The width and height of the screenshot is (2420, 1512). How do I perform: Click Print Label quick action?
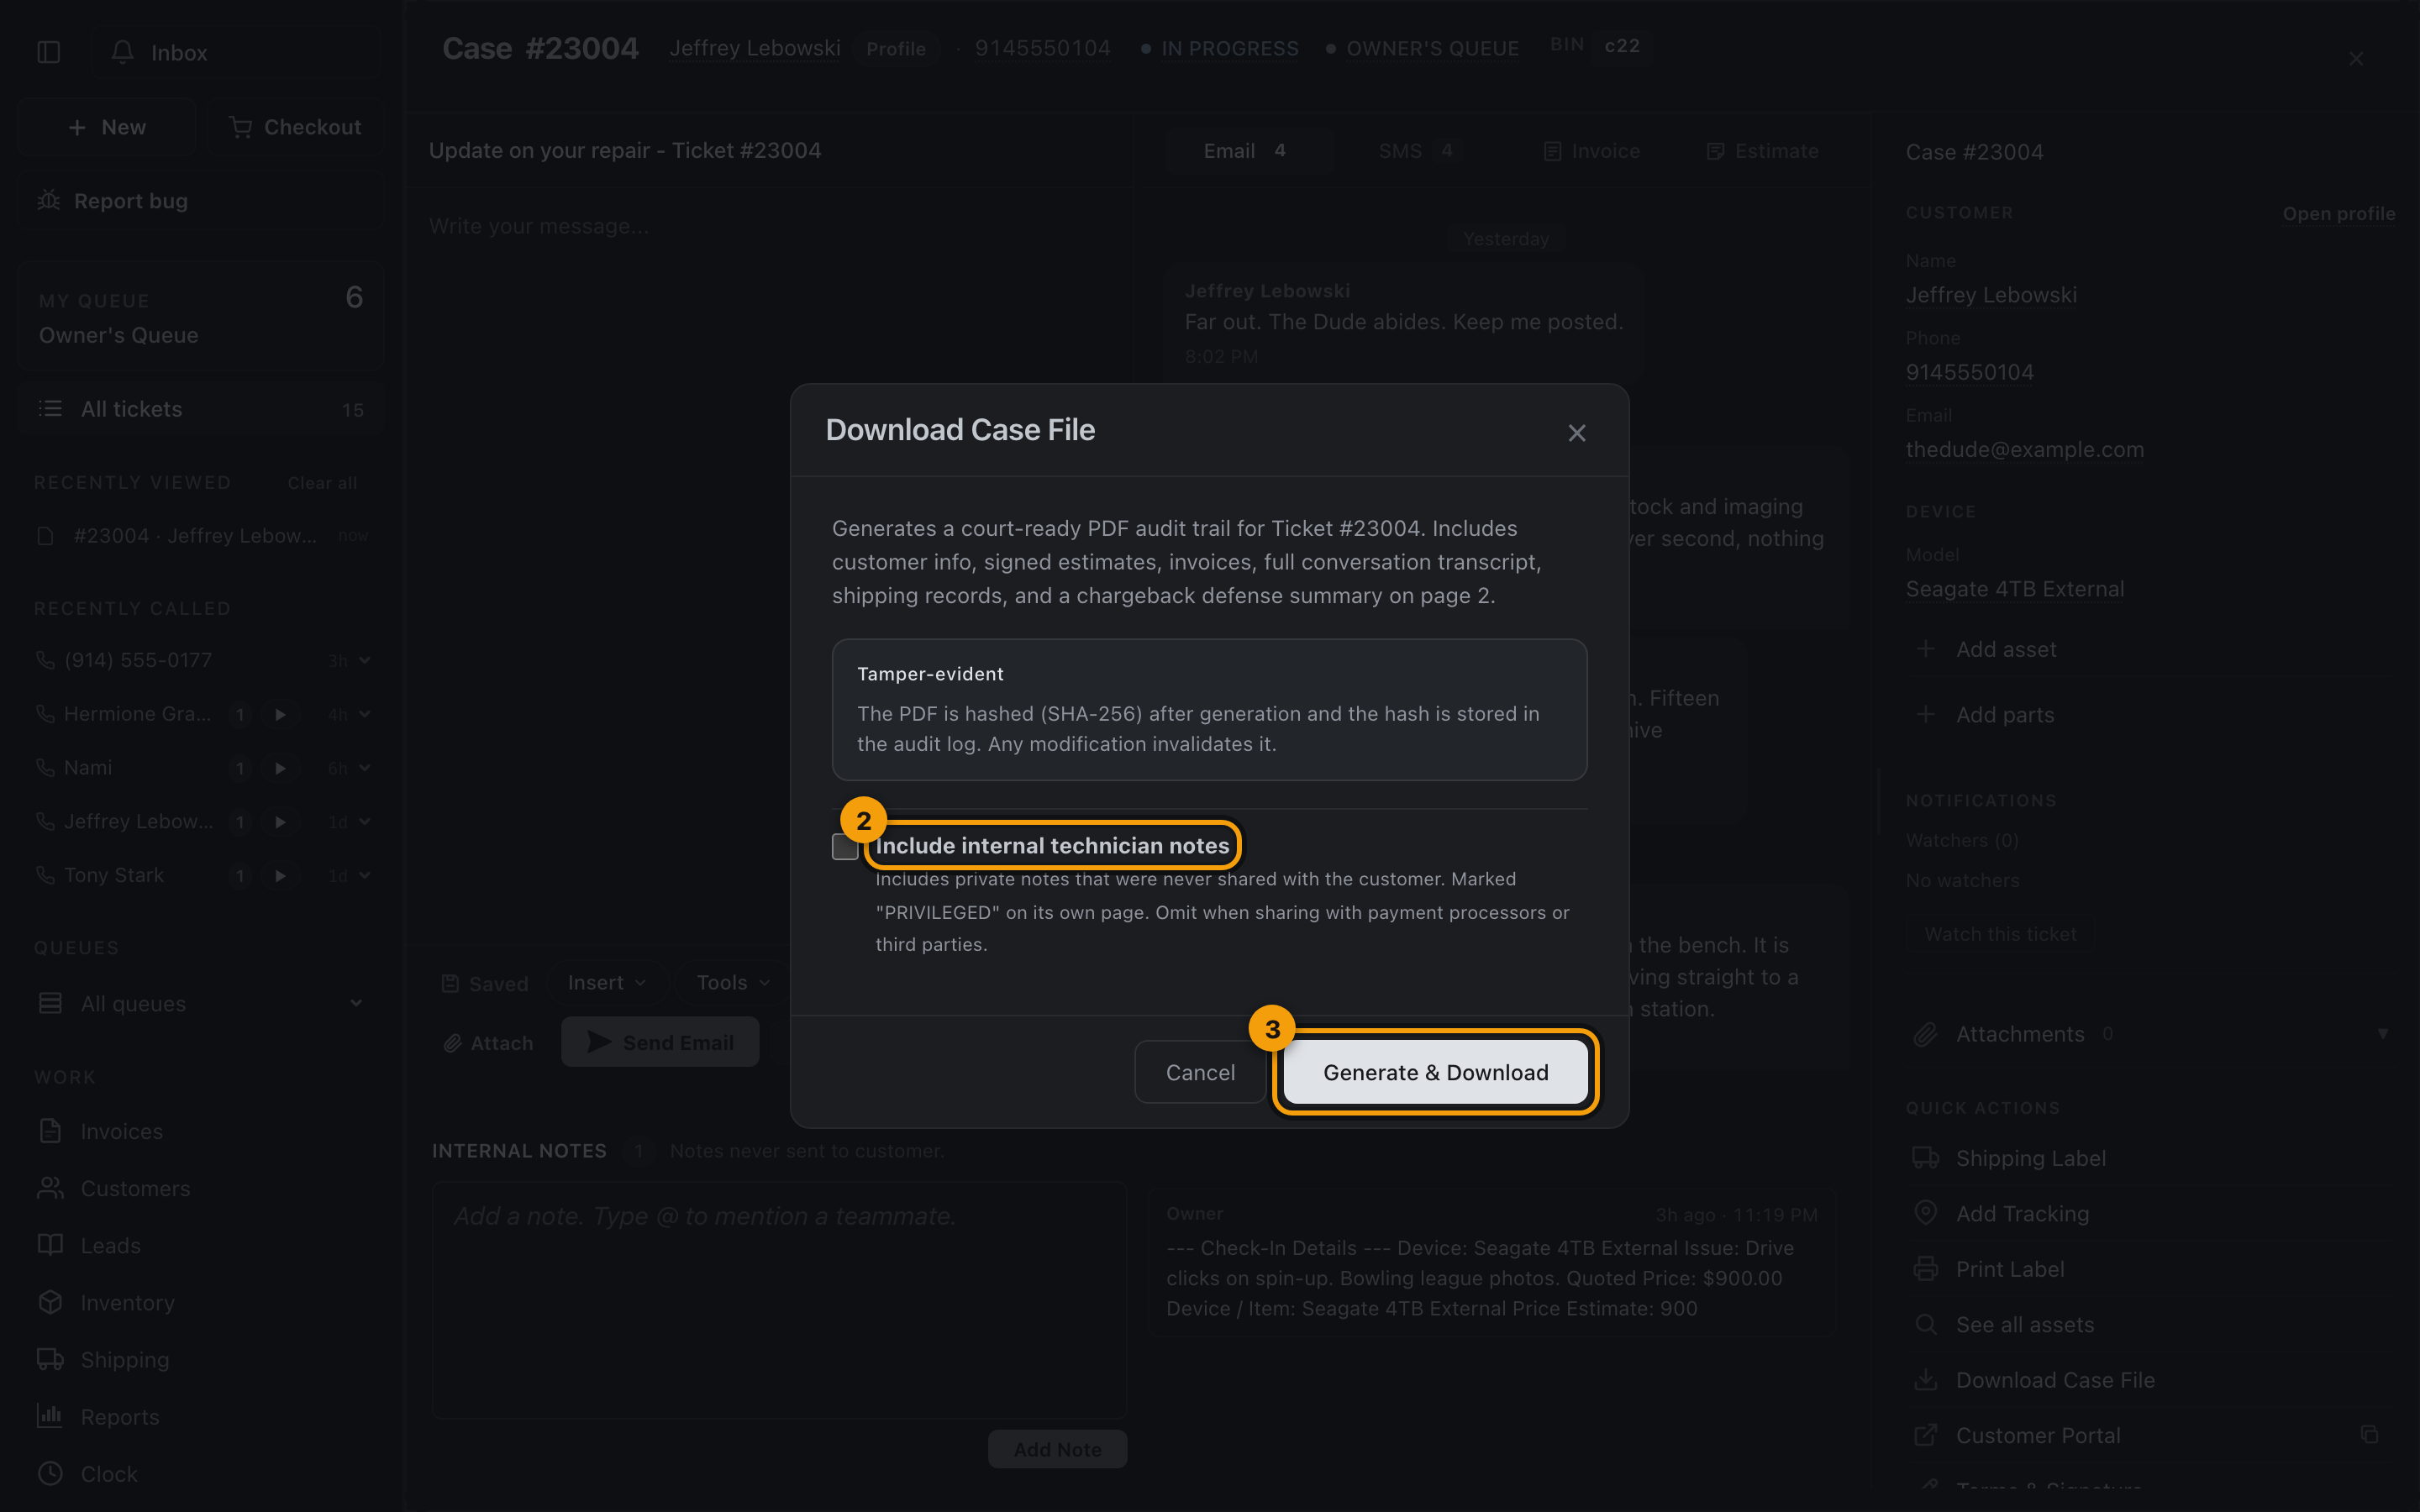pos(1988,1269)
